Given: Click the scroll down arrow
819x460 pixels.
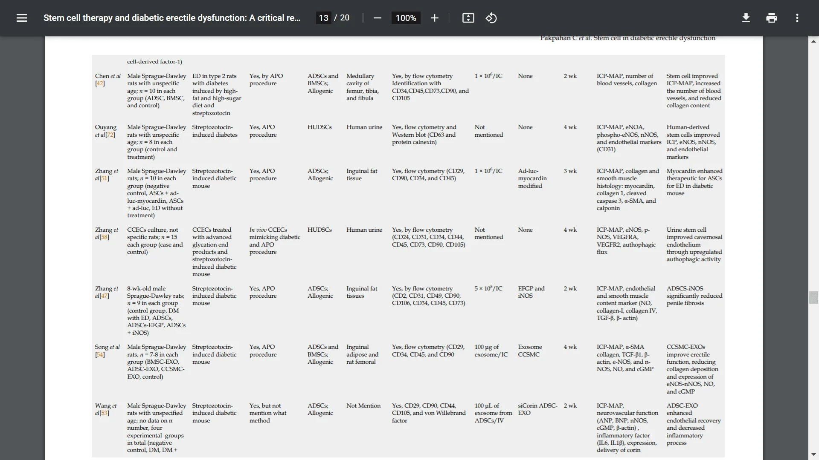Looking at the screenshot, I should tap(813, 454).
